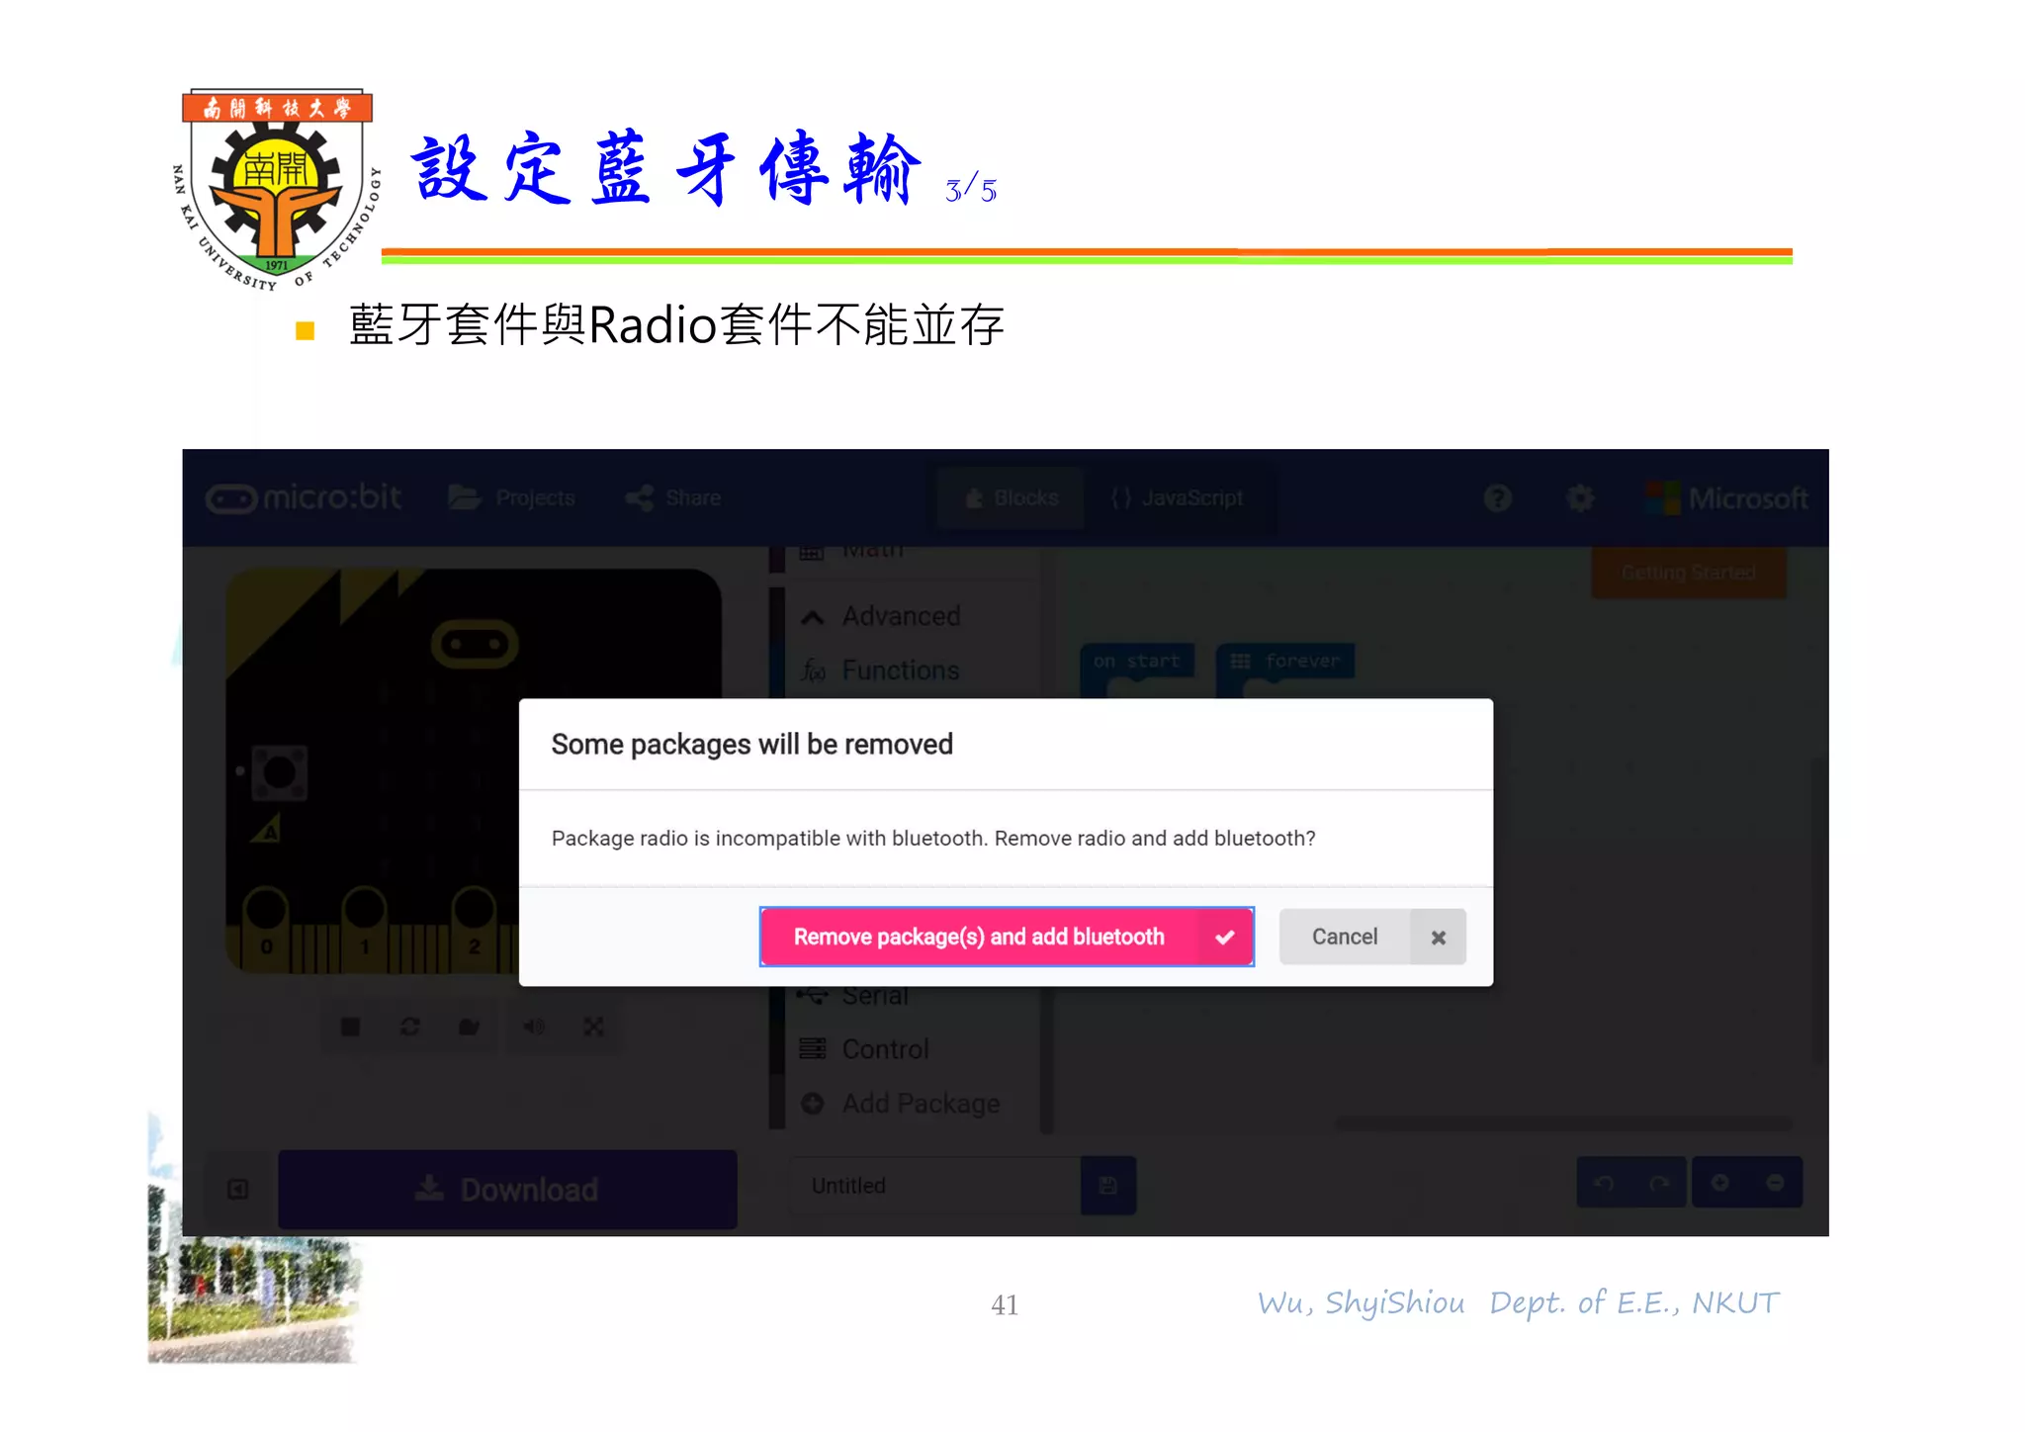The height and width of the screenshot is (1432, 2025).
Task: Toggle slow-motion mode in simulator
Action: (x=470, y=1028)
